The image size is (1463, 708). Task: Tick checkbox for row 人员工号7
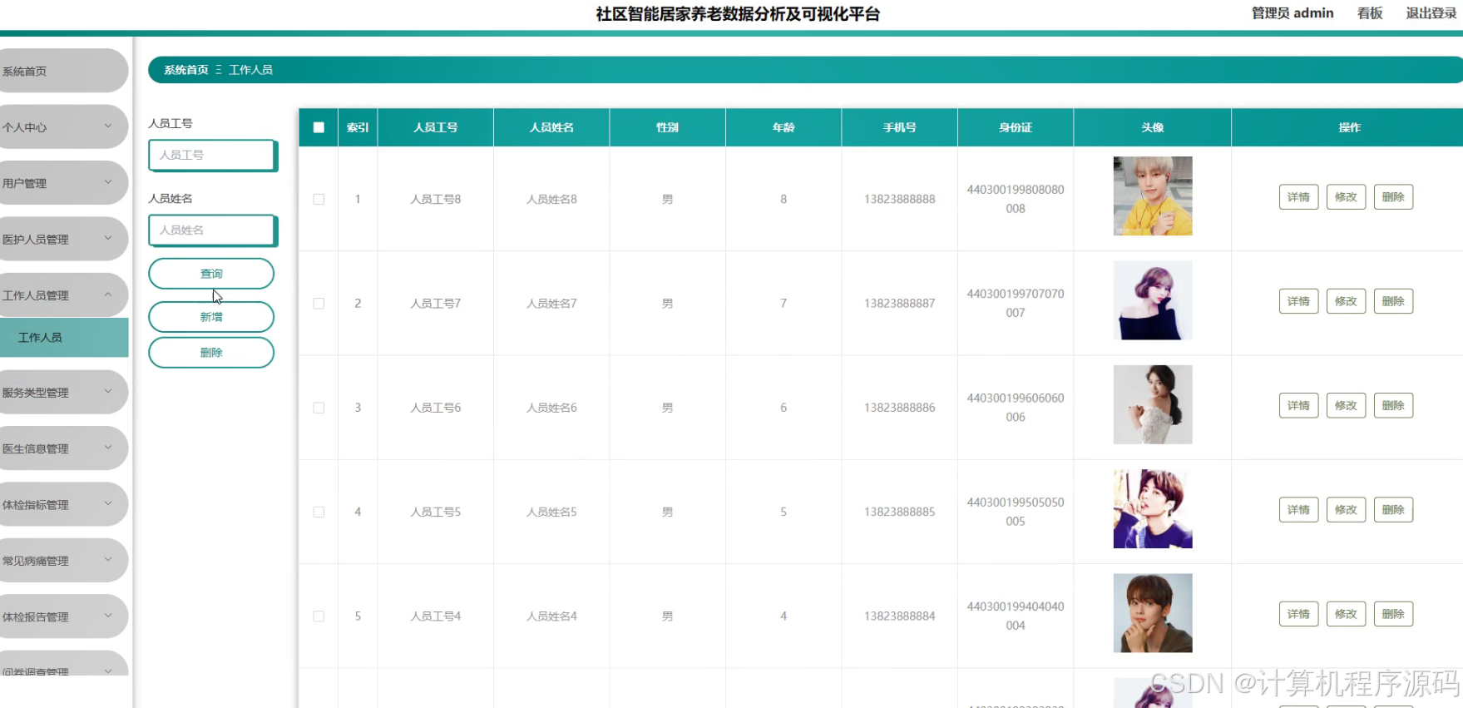tap(319, 304)
